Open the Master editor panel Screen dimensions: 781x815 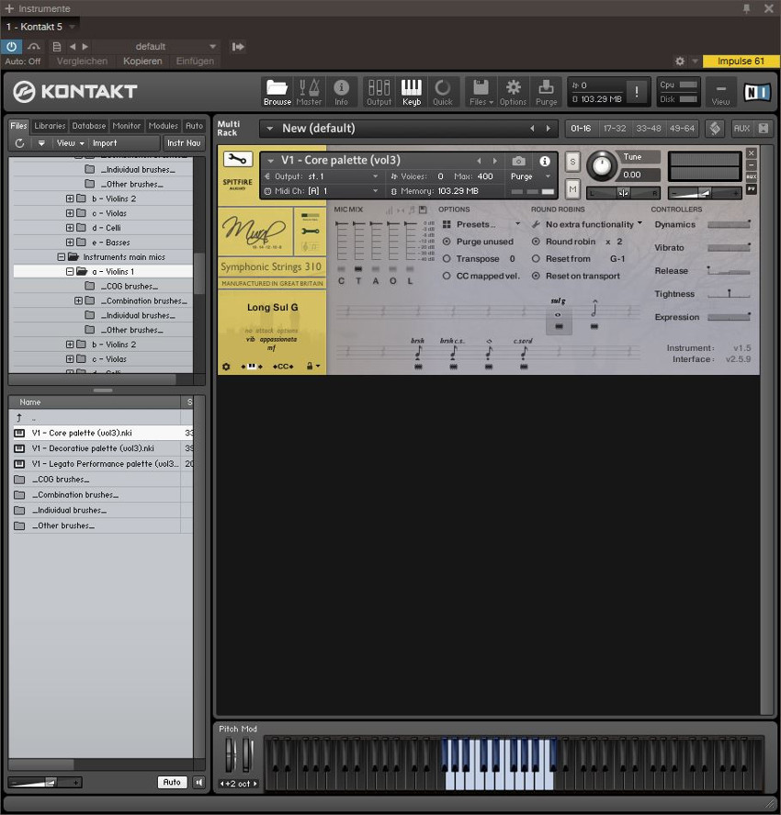309,93
